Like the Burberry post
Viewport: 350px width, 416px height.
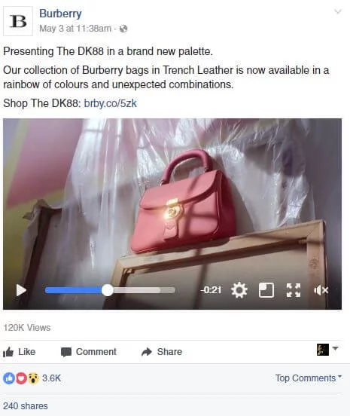(x=19, y=352)
